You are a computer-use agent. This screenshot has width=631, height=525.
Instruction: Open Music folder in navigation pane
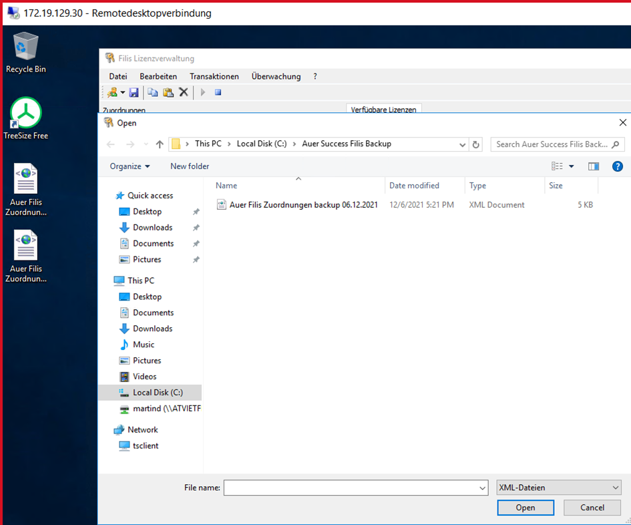[x=144, y=345]
